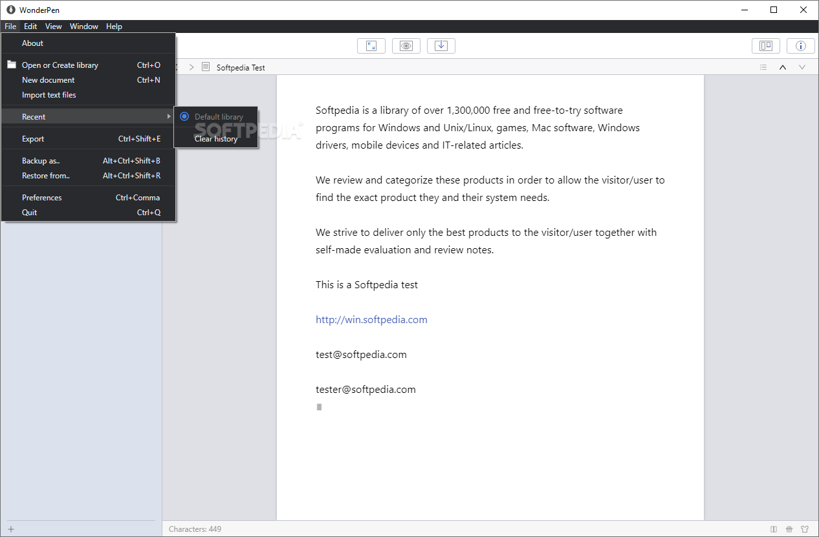Click the download export toolbar icon
Screen dimensions: 819x537
[441, 46]
